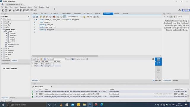Open the object inspector icon
The image size is (190, 107).
click(x=10, y=10)
